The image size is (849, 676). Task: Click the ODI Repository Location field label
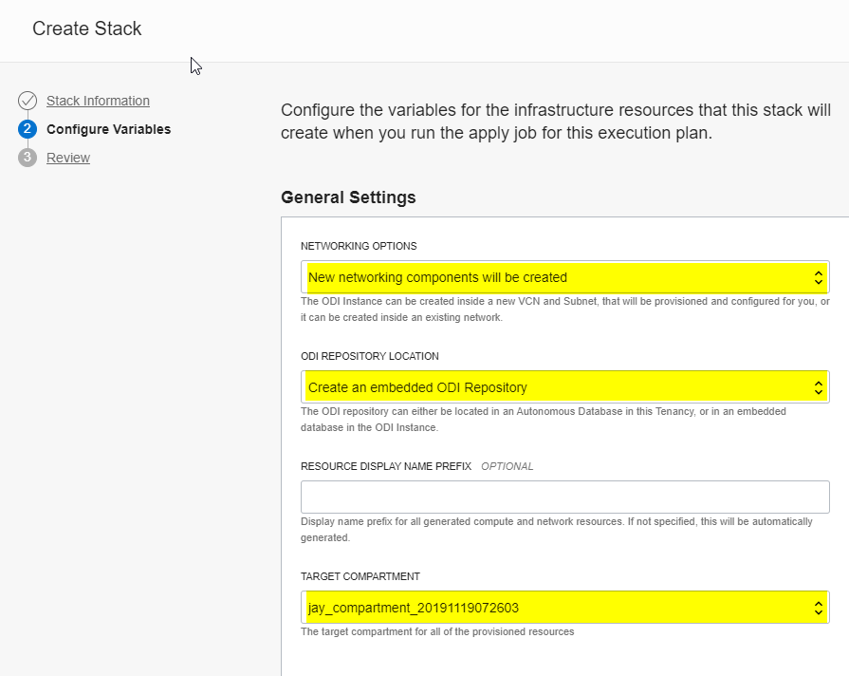[x=370, y=356]
